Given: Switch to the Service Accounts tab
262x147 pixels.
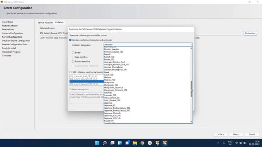Looking at the screenshot, I should (x=45, y=22).
